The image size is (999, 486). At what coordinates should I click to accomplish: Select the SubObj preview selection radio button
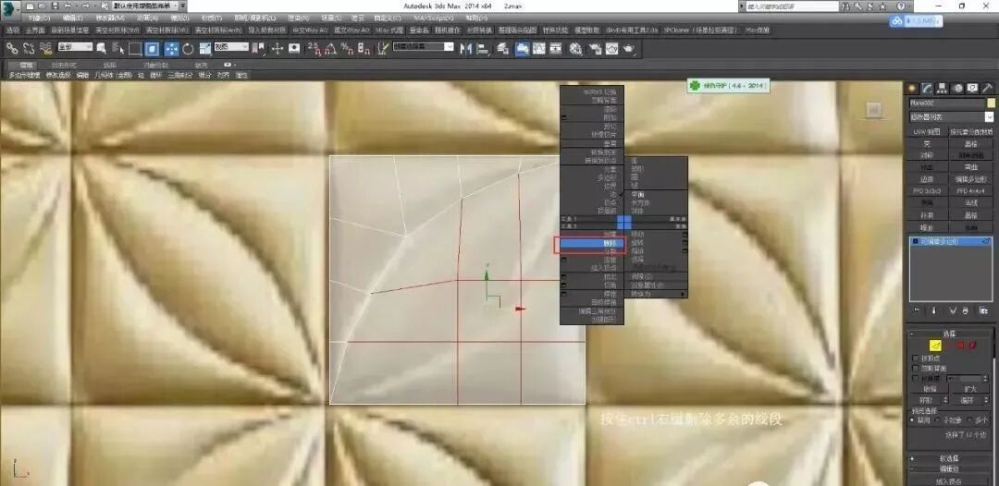(x=939, y=419)
